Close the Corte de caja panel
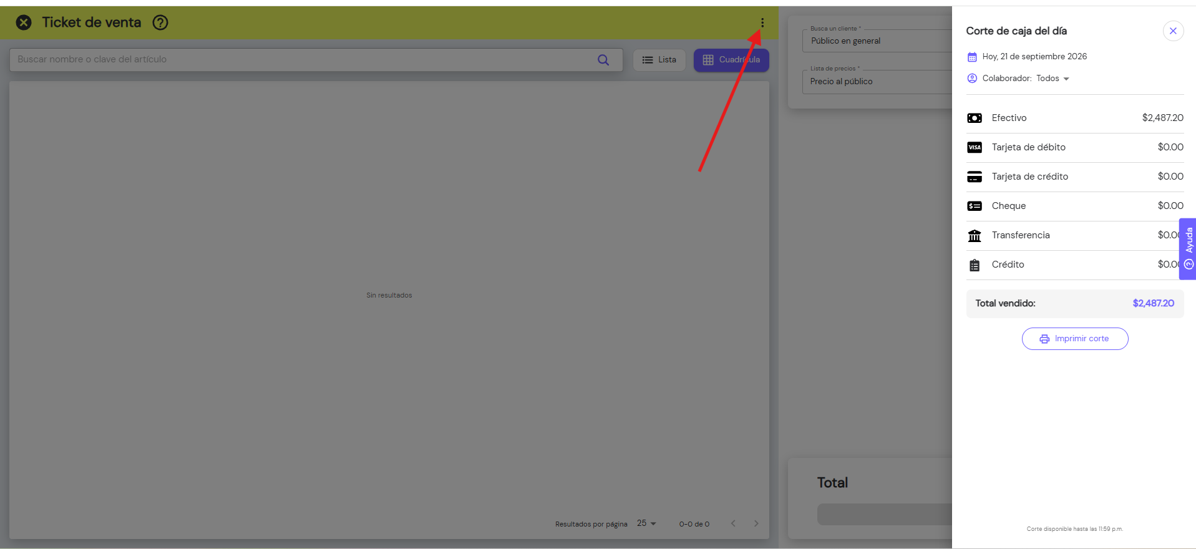The height and width of the screenshot is (549, 1196). pos(1173,31)
